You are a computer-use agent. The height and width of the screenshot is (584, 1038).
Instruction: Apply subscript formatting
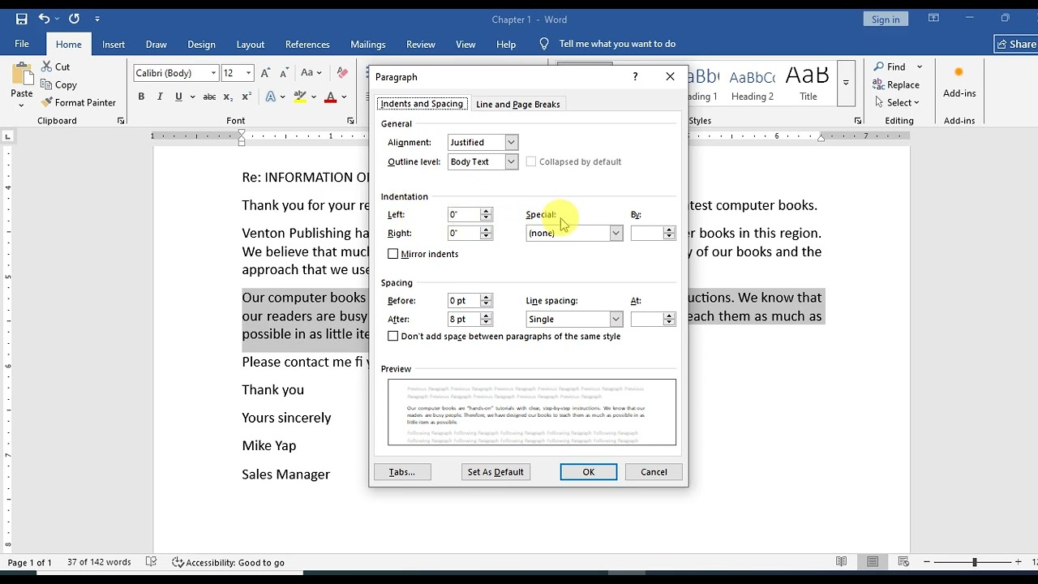tap(228, 97)
